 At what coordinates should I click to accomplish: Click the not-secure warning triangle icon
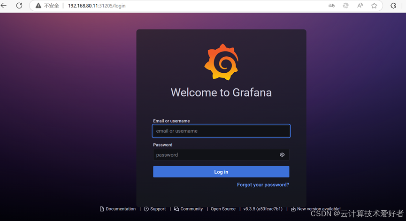pos(38,6)
